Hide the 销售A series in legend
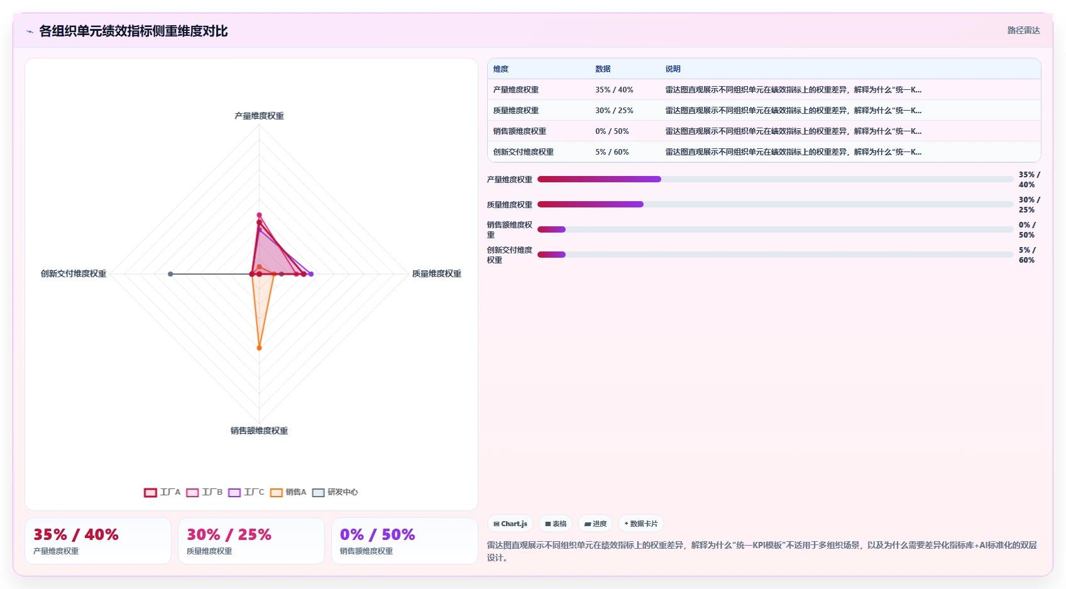1066x589 pixels. tap(288, 492)
